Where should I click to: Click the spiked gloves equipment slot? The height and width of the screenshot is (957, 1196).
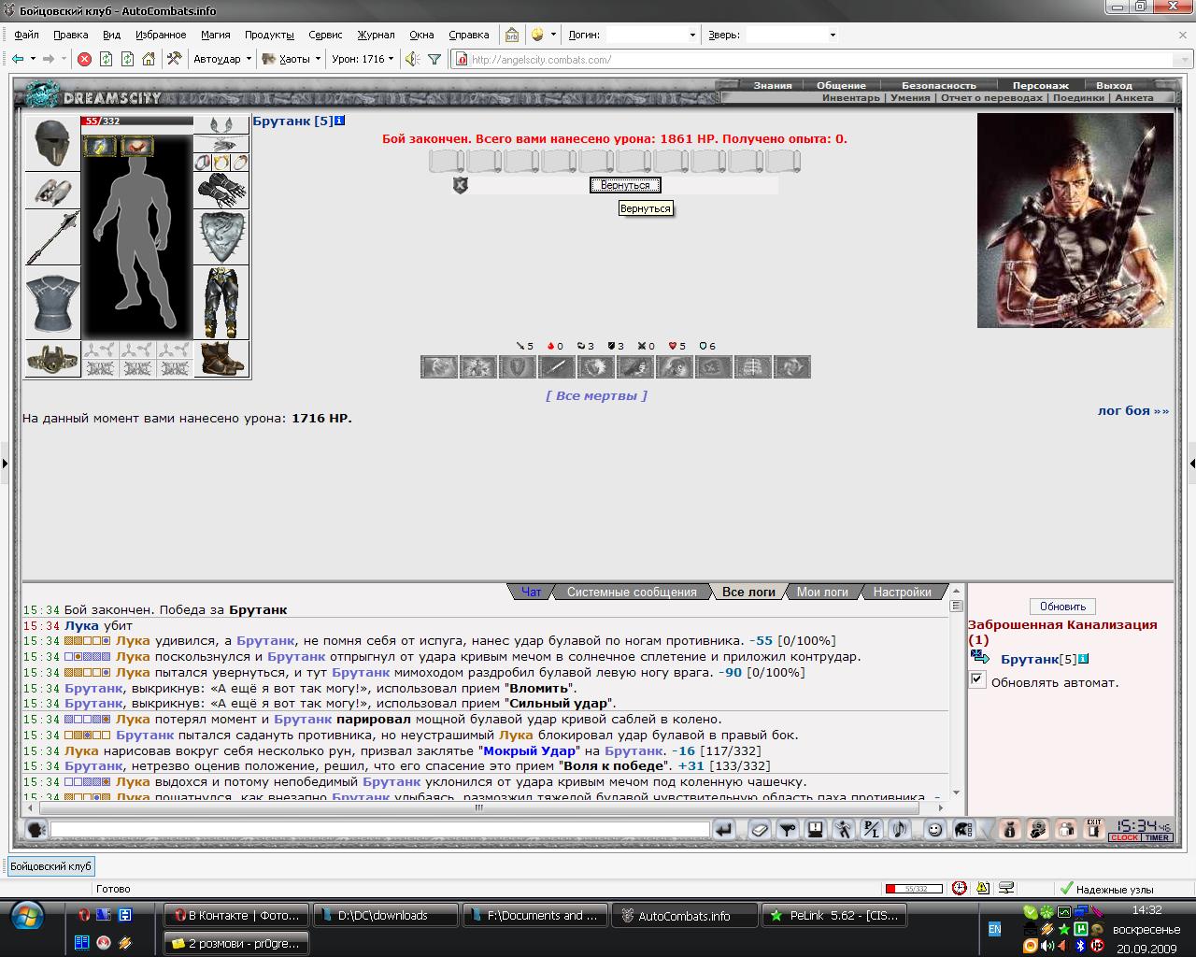pos(221,190)
